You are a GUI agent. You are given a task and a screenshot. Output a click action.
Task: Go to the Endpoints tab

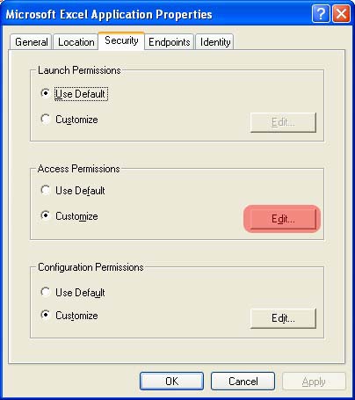[x=170, y=42]
